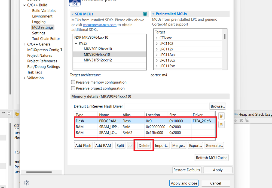Collapse the KV3x MCU family node
The width and height of the screenshot is (272, 188).
[76, 43]
